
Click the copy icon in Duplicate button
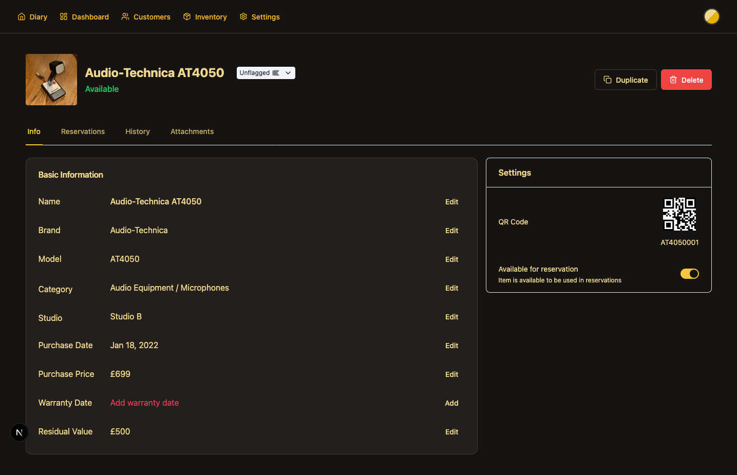(608, 80)
